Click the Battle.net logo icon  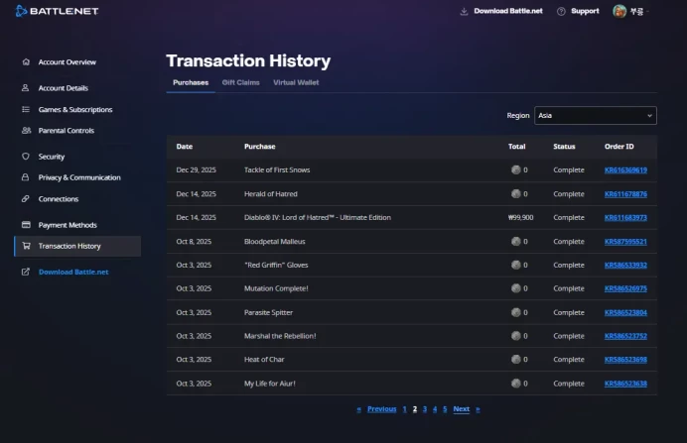pos(21,11)
